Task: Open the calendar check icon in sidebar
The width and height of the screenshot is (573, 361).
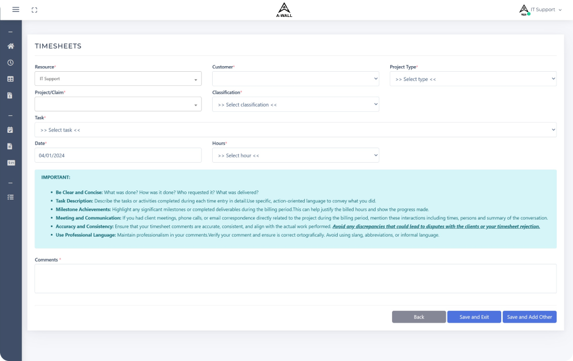Action: click(x=10, y=129)
